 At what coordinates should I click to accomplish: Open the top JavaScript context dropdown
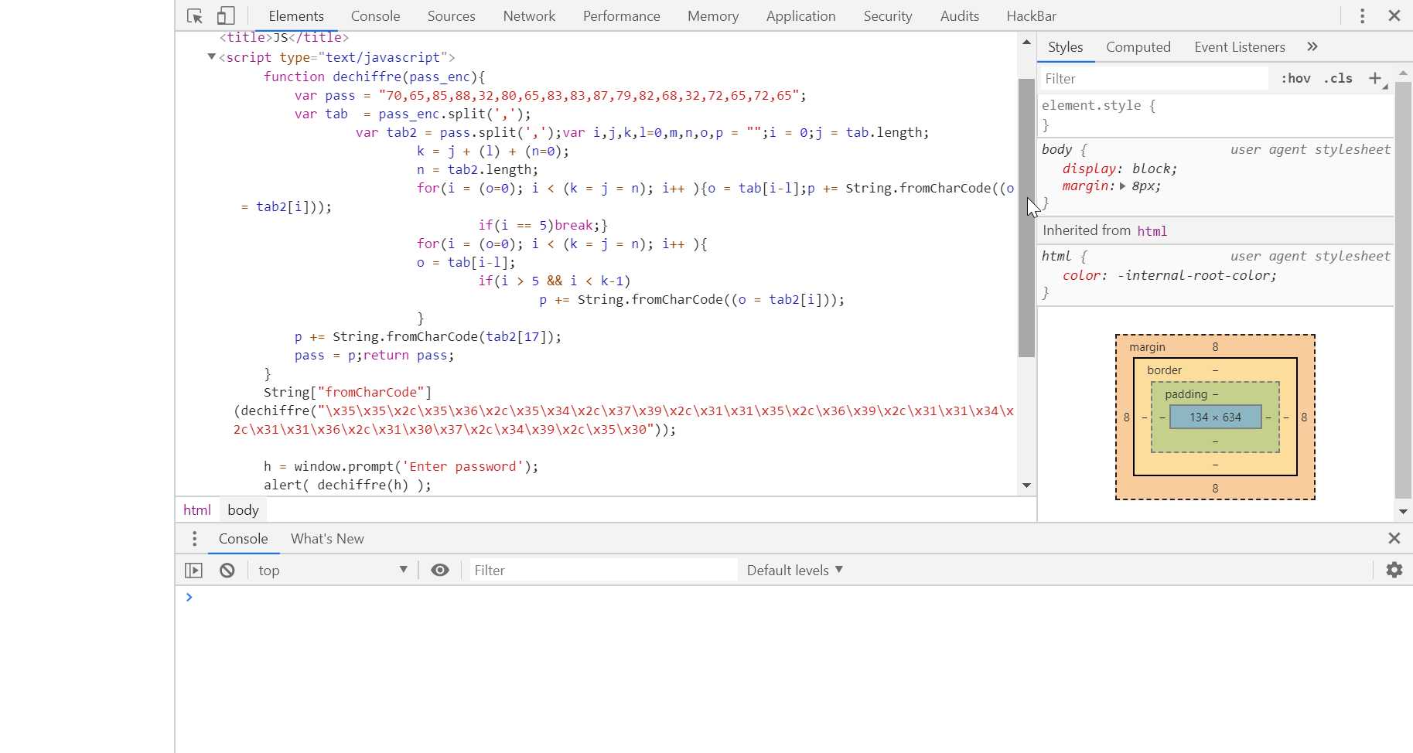point(333,571)
